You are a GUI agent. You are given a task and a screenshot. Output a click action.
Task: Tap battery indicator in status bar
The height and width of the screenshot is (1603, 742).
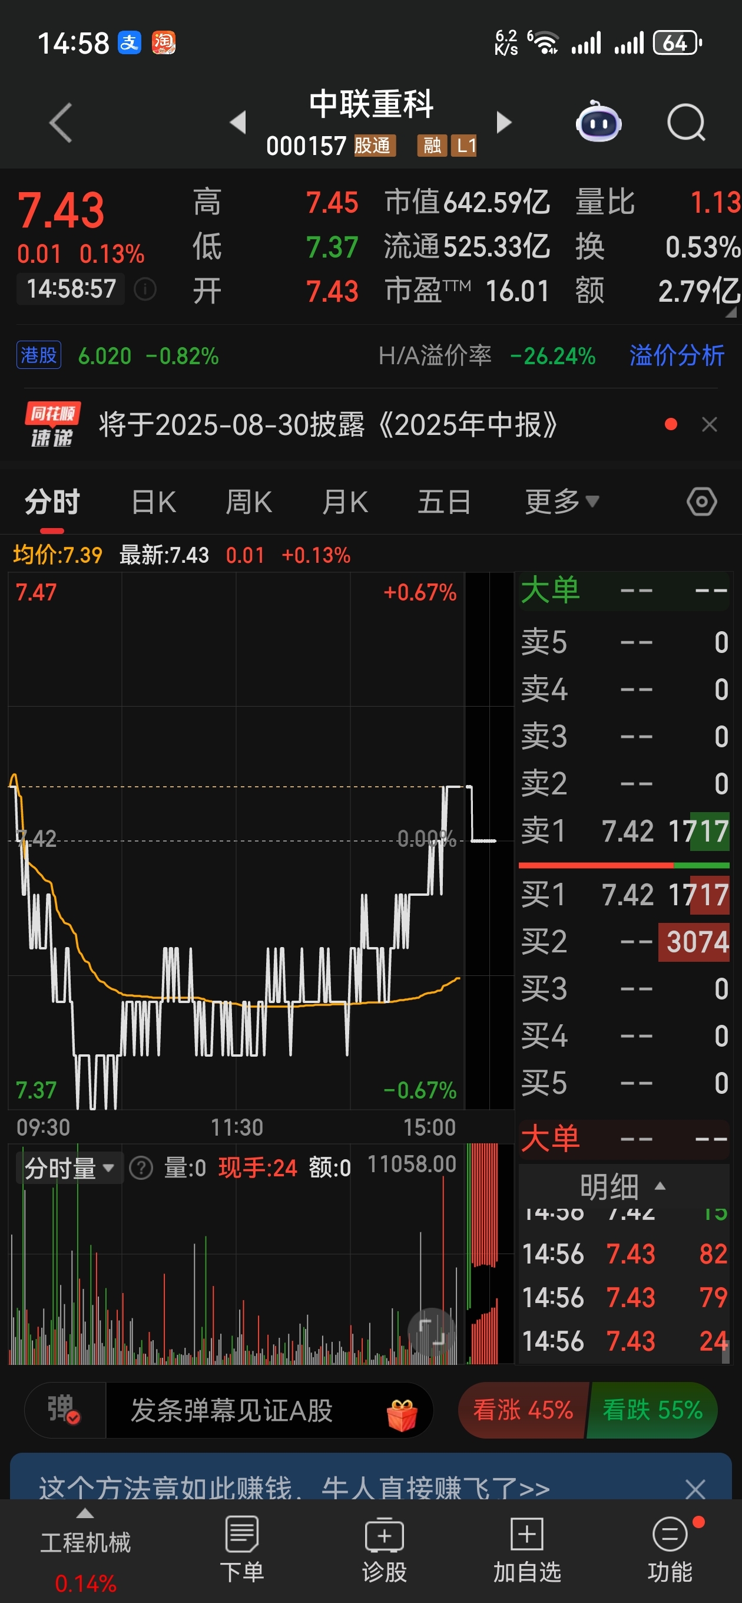(677, 43)
